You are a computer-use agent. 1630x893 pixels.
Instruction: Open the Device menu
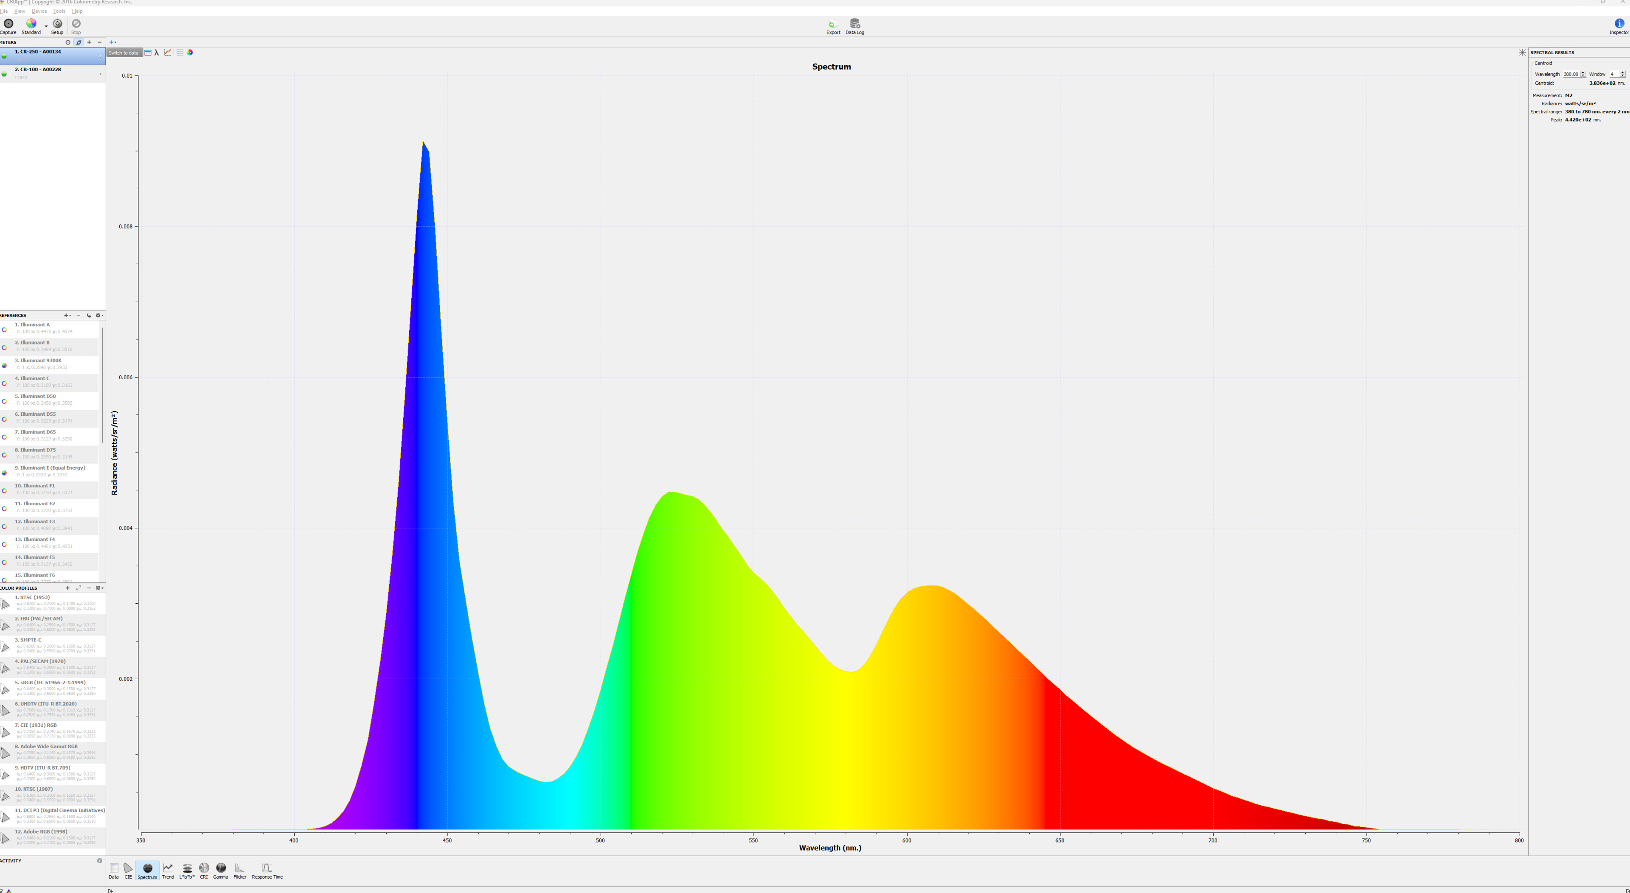click(39, 11)
